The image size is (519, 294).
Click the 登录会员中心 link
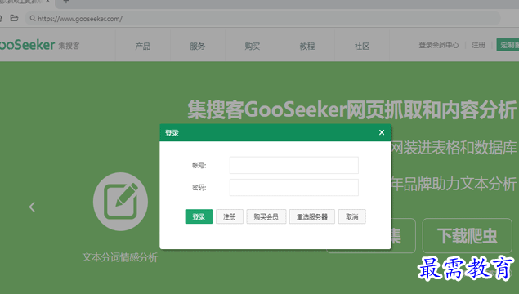tap(439, 45)
